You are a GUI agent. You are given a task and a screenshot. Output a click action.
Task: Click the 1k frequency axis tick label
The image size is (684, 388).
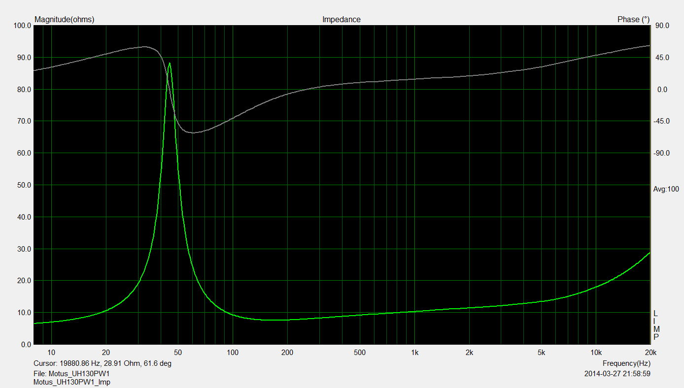(x=414, y=353)
